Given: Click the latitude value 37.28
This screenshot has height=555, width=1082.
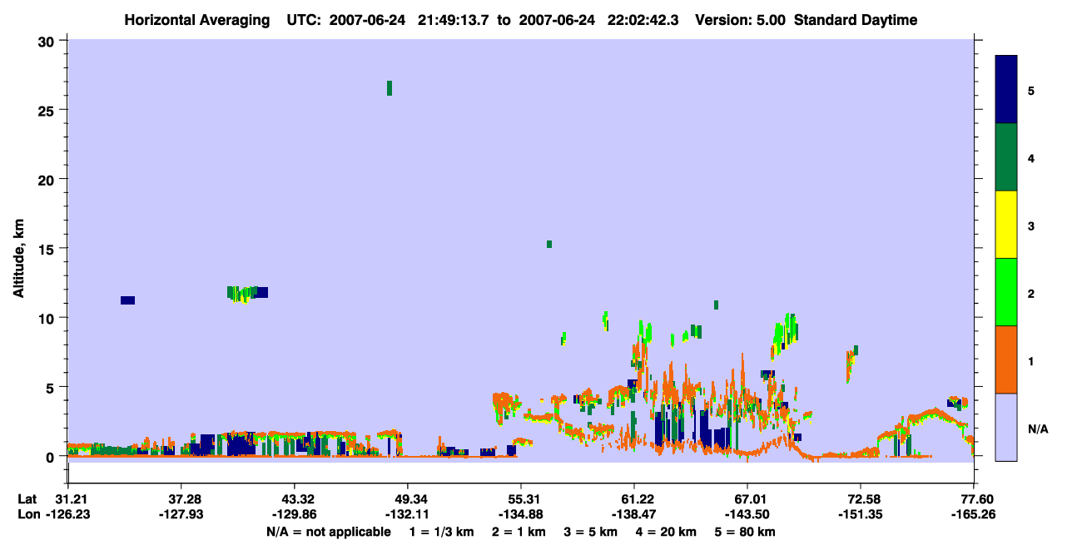Looking at the screenshot, I should point(181,499).
